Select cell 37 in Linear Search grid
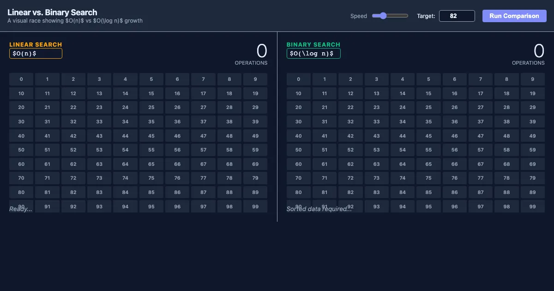Screen dimensions: 554x291 (204, 121)
